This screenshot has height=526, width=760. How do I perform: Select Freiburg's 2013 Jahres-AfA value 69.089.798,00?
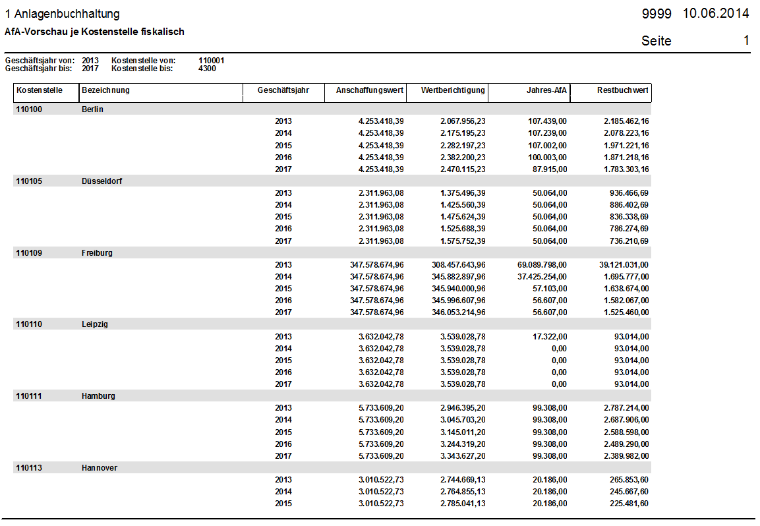point(542,265)
